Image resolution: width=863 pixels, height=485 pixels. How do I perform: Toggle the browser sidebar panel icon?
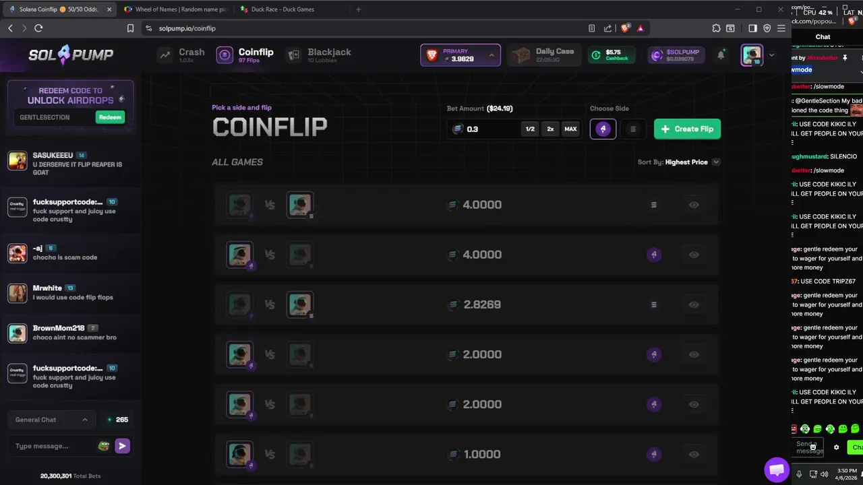click(x=752, y=28)
